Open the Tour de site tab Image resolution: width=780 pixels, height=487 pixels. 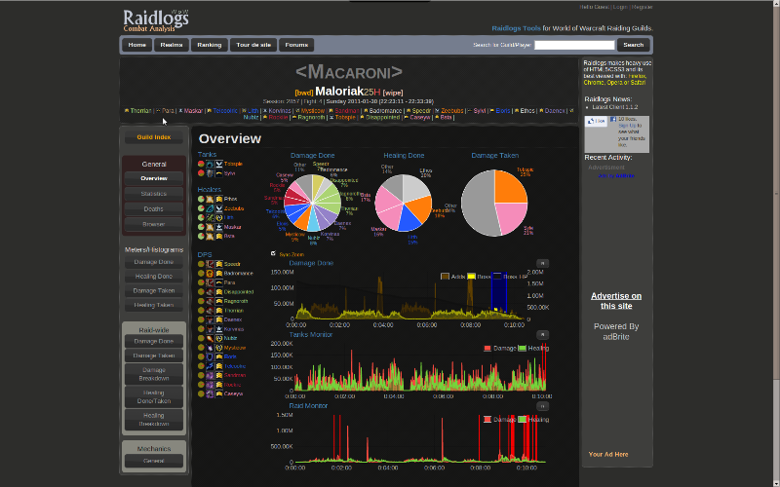point(253,45)
